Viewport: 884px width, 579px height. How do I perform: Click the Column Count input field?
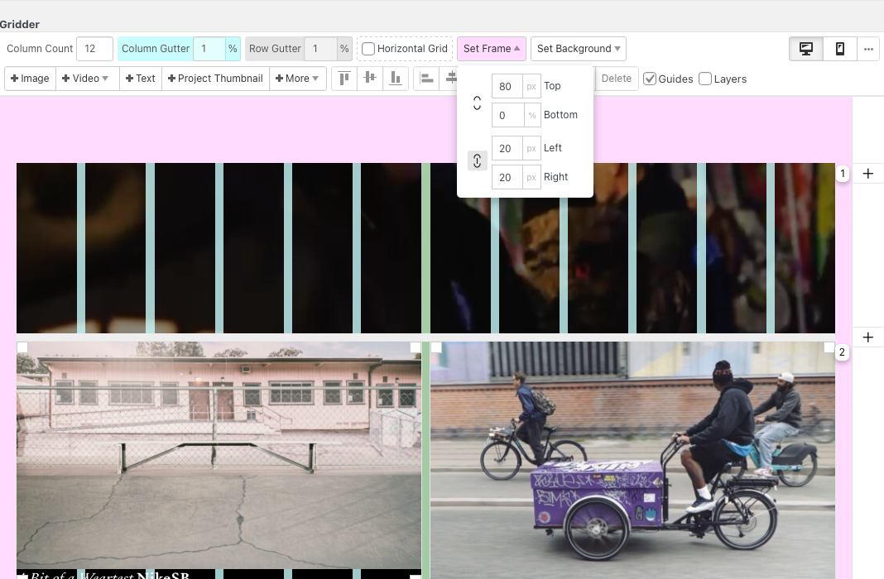pyautogui.click(x=94, y=49)
